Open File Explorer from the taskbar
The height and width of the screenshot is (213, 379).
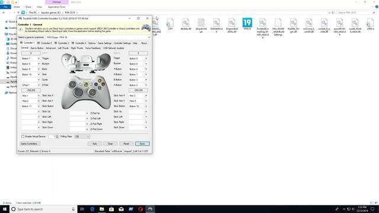pos(102,209)
